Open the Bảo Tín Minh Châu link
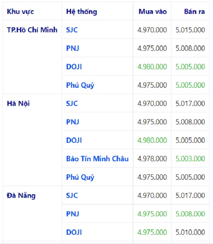This screenshot has width=213, height=244. [97, 159]
